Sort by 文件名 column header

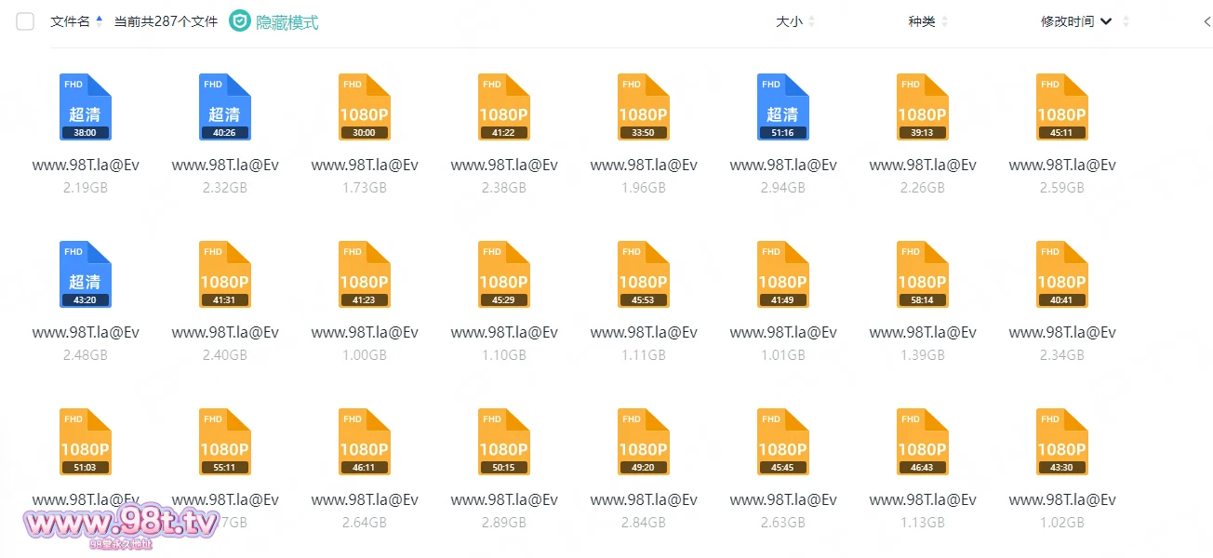71,21
